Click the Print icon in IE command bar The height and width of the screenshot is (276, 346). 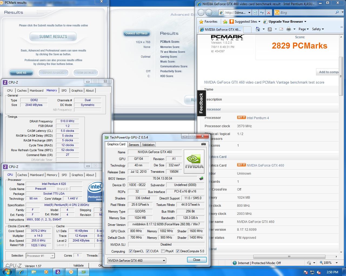(x=288, y=29)
